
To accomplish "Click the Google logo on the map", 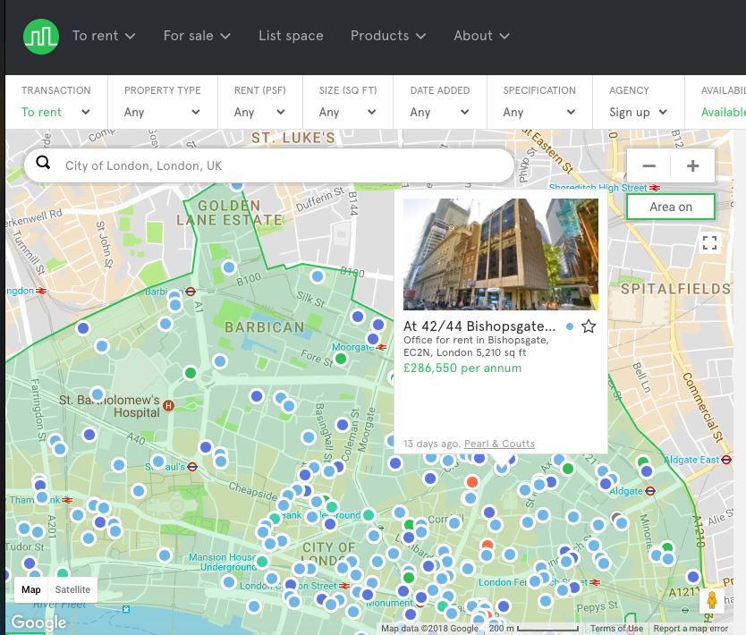I will pyautogui.click(x=38, y=622).
